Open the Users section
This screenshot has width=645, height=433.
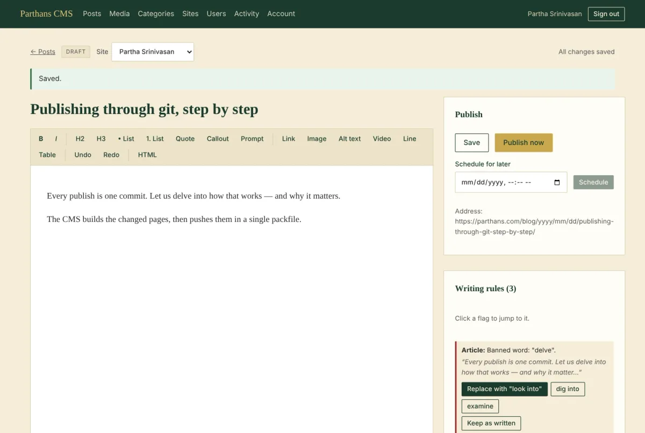coord(216,13)
